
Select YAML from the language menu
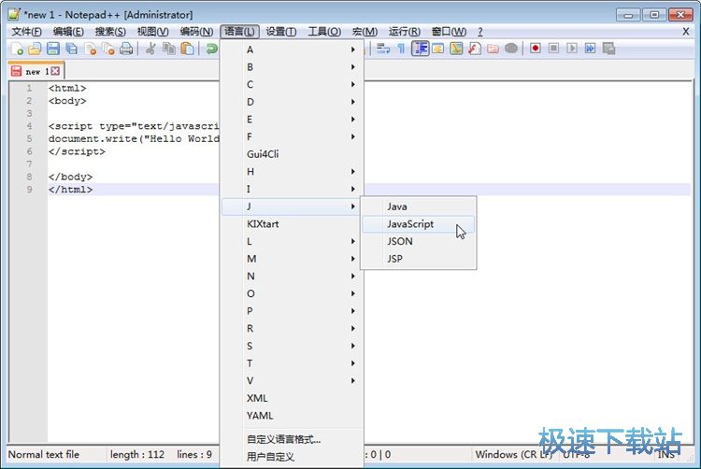[x=293, y=416]
